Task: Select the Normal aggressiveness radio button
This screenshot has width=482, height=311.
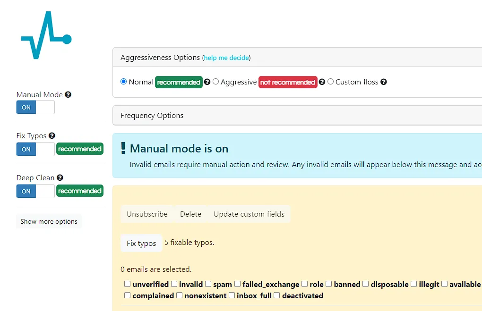Action: coord(124,82)
